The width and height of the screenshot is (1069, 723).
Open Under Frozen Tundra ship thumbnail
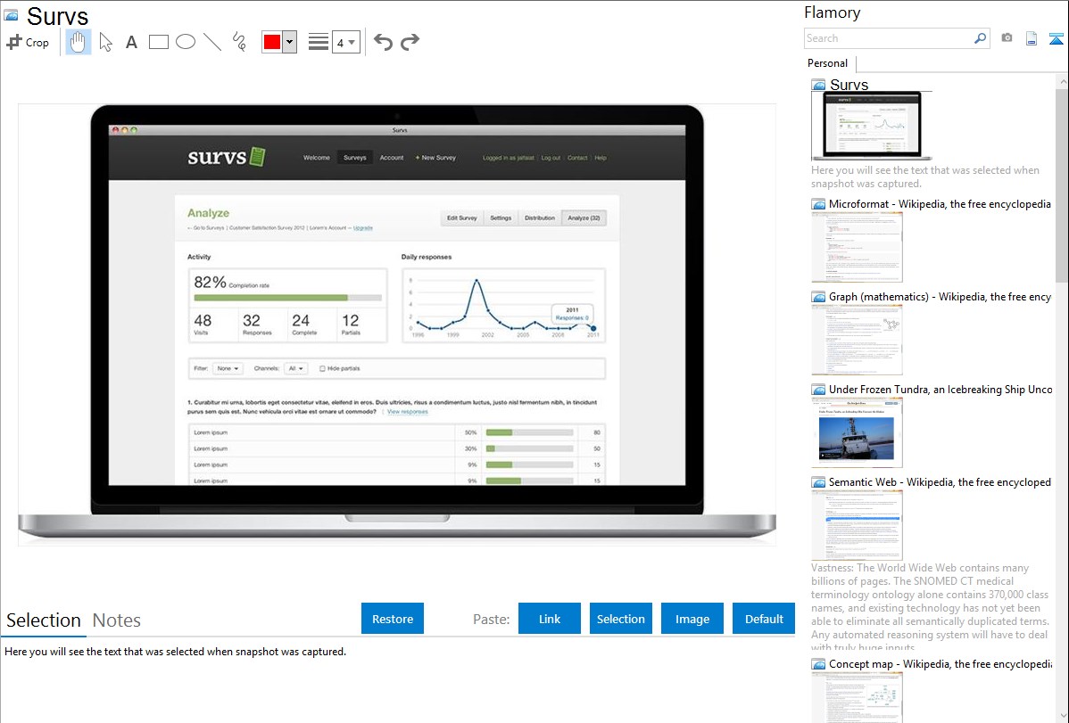(857, 432)
